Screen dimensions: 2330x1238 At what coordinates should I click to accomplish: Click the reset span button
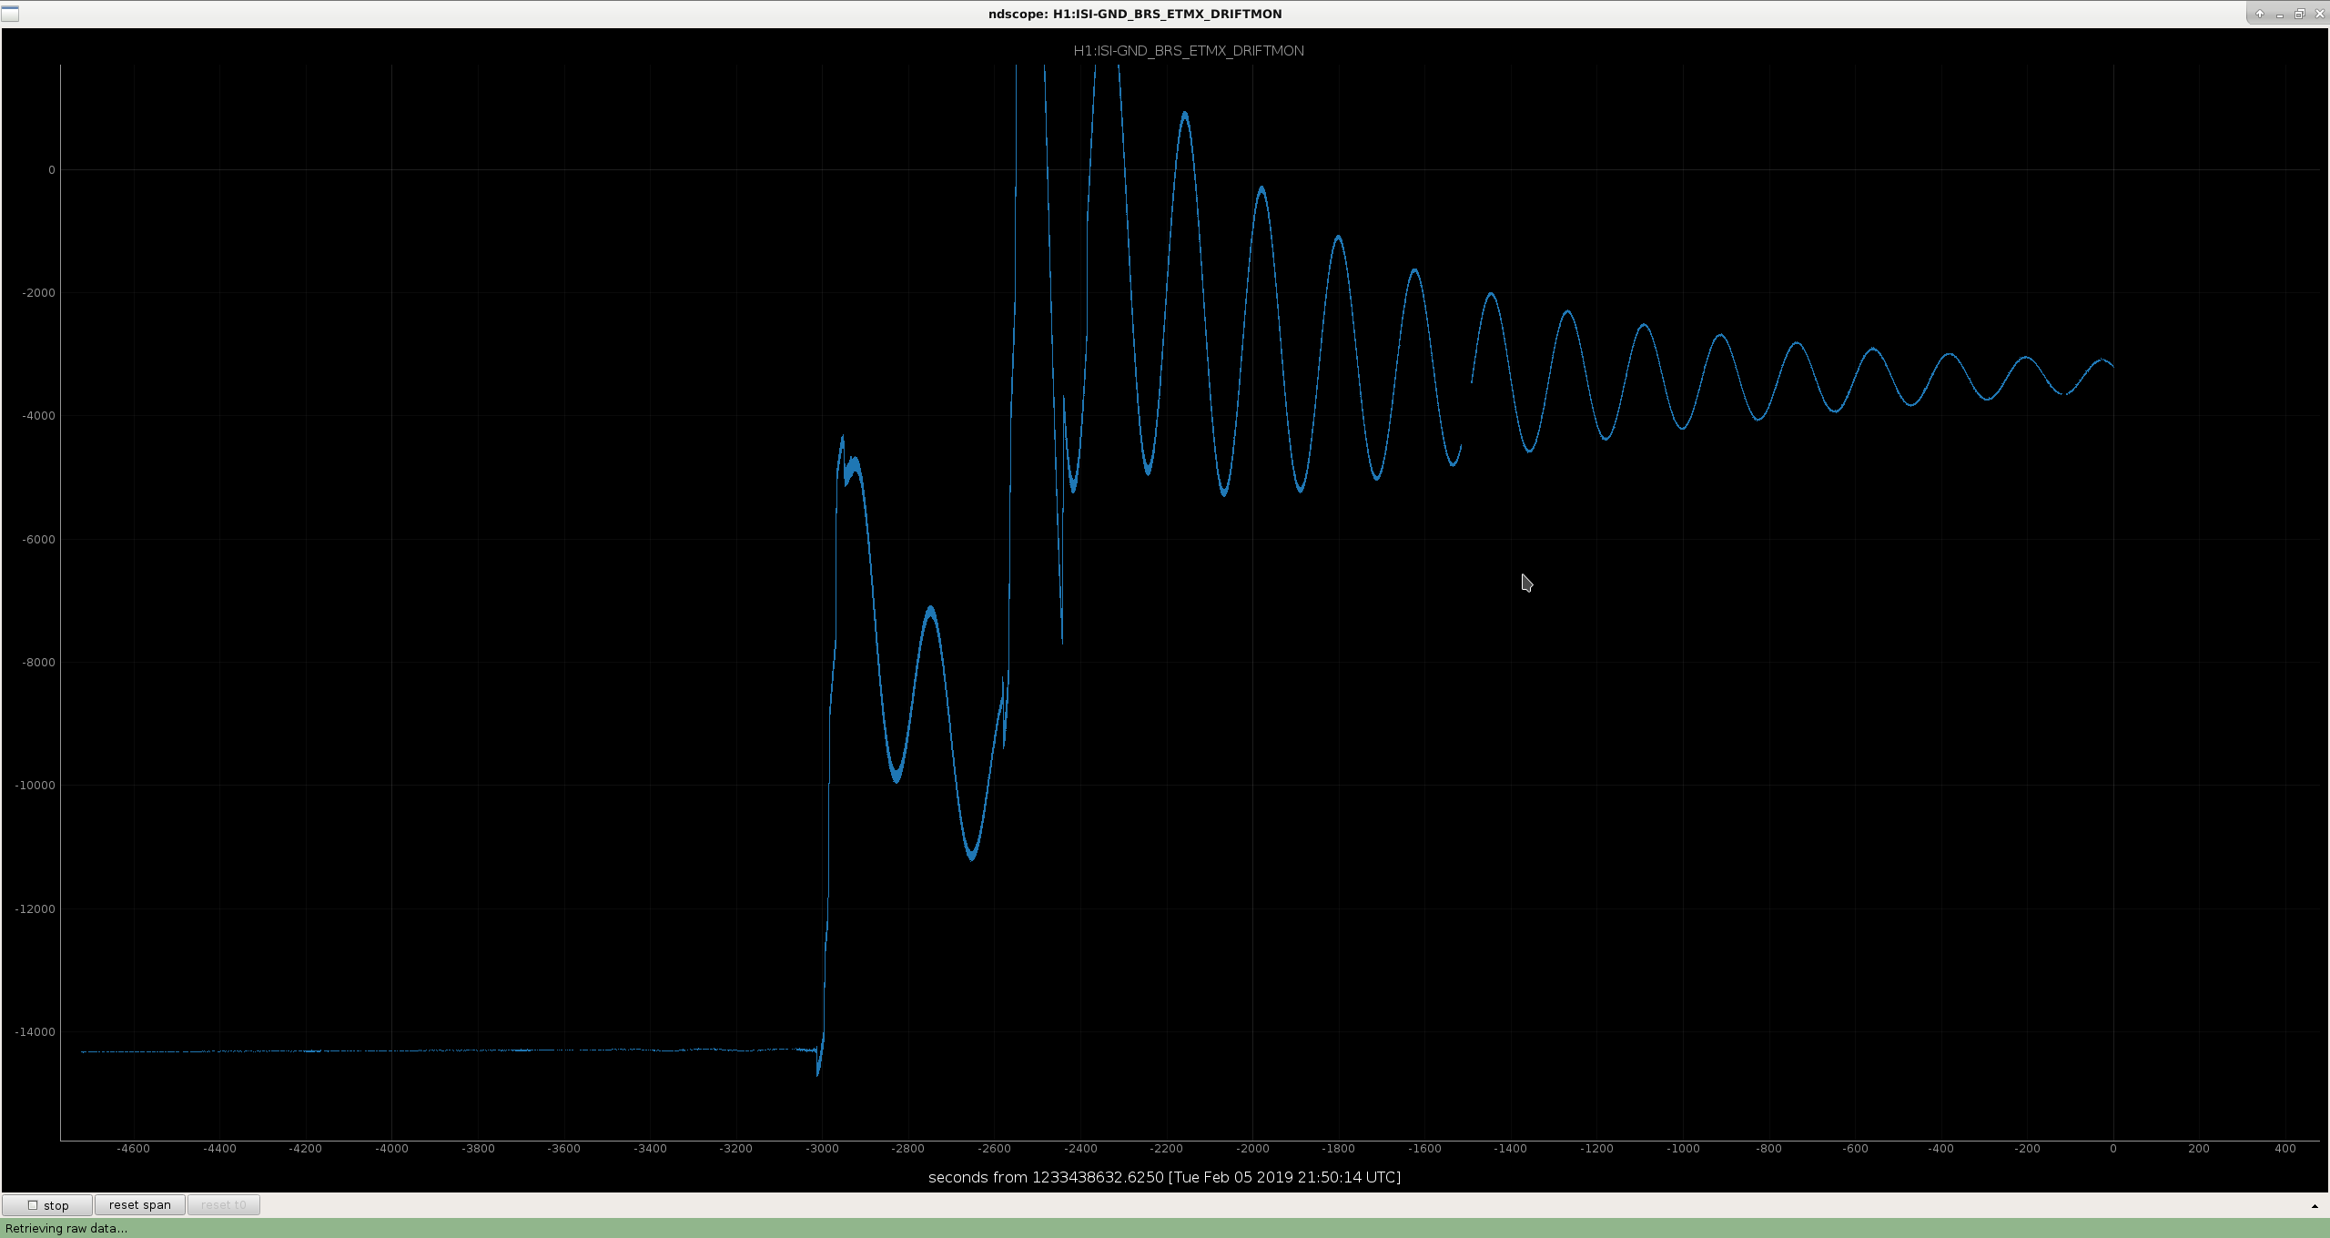(x=139, y=1204)
